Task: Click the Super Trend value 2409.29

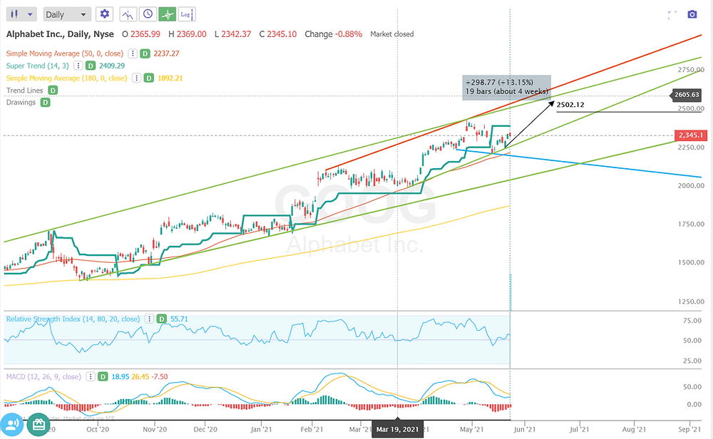Action: pos(112,66)
